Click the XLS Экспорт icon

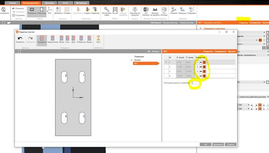point(164,11)
